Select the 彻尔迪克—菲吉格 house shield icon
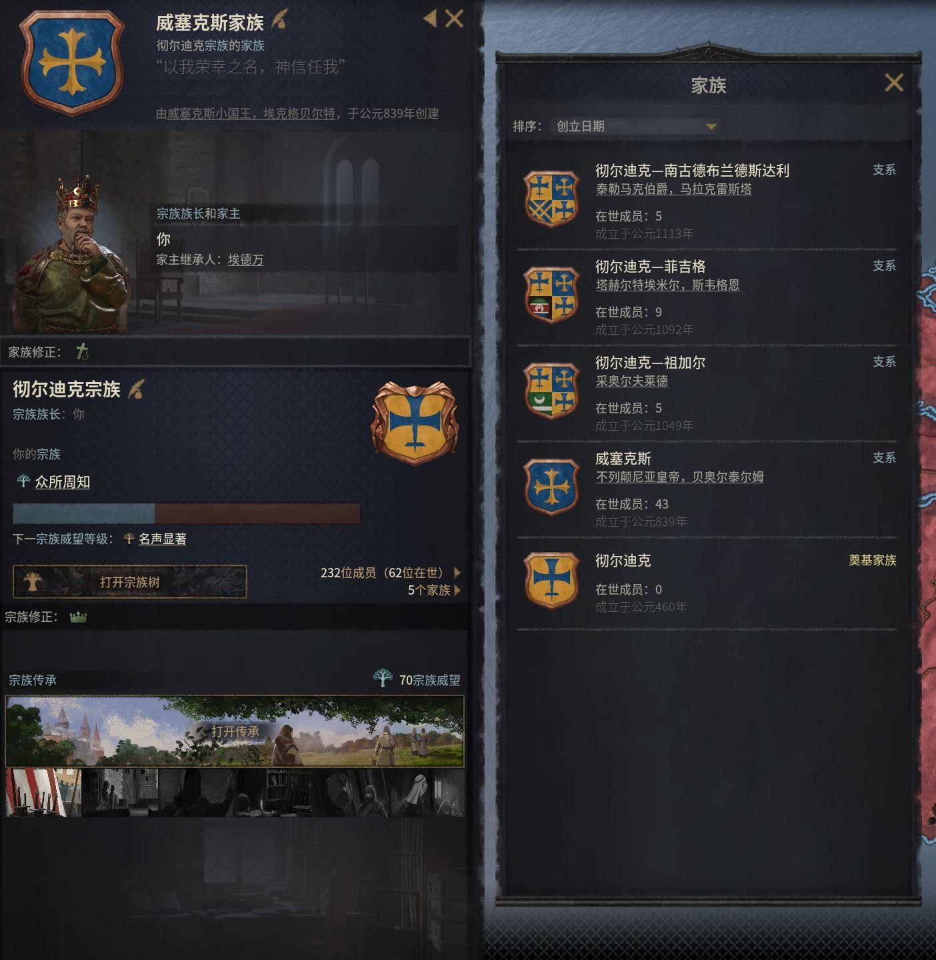Image resolution: width=936 pixels, height=960 pixels. 551,295
